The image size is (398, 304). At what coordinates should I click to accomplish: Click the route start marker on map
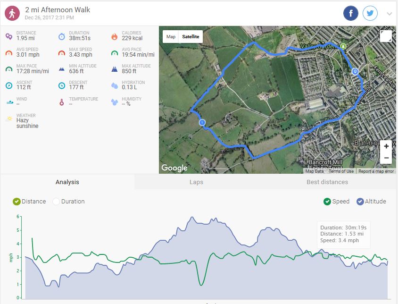pyautogui.click(x=202, y=123)
